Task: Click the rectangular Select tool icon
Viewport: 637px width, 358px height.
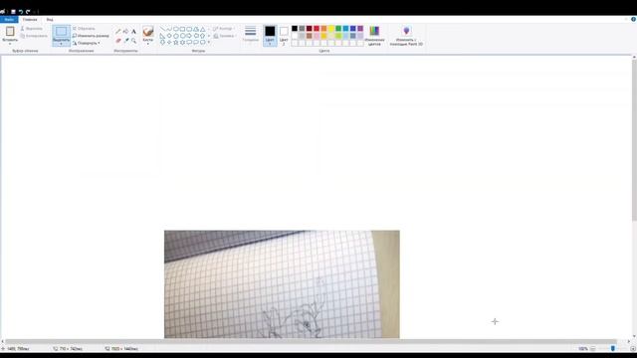Action: (x=62, y=31)
